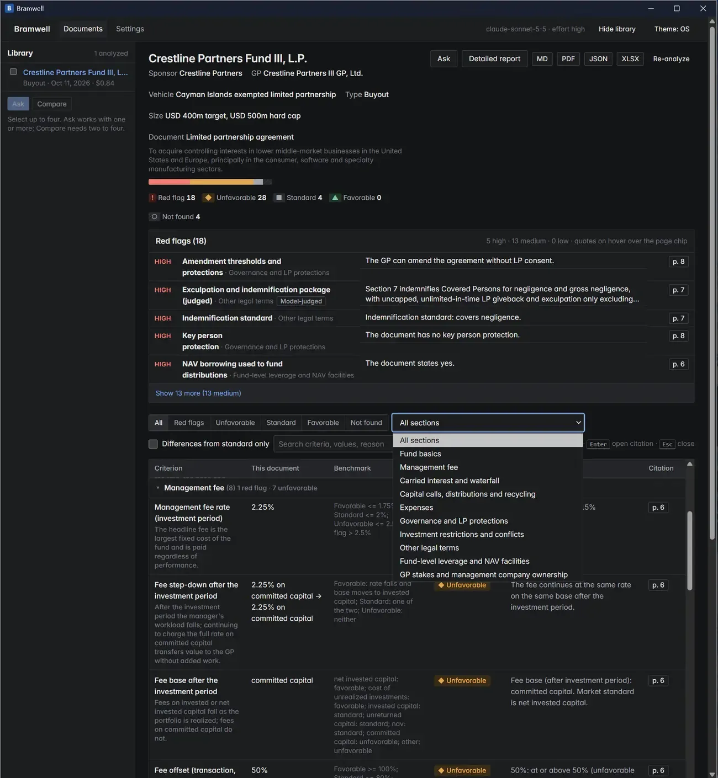The image size is (718, 778).
Task: Click Compare in the library panel
Action: click(52, 104)
